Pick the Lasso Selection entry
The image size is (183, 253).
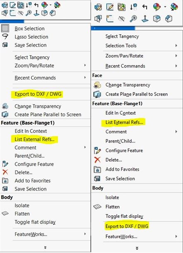tap(31, 37)
